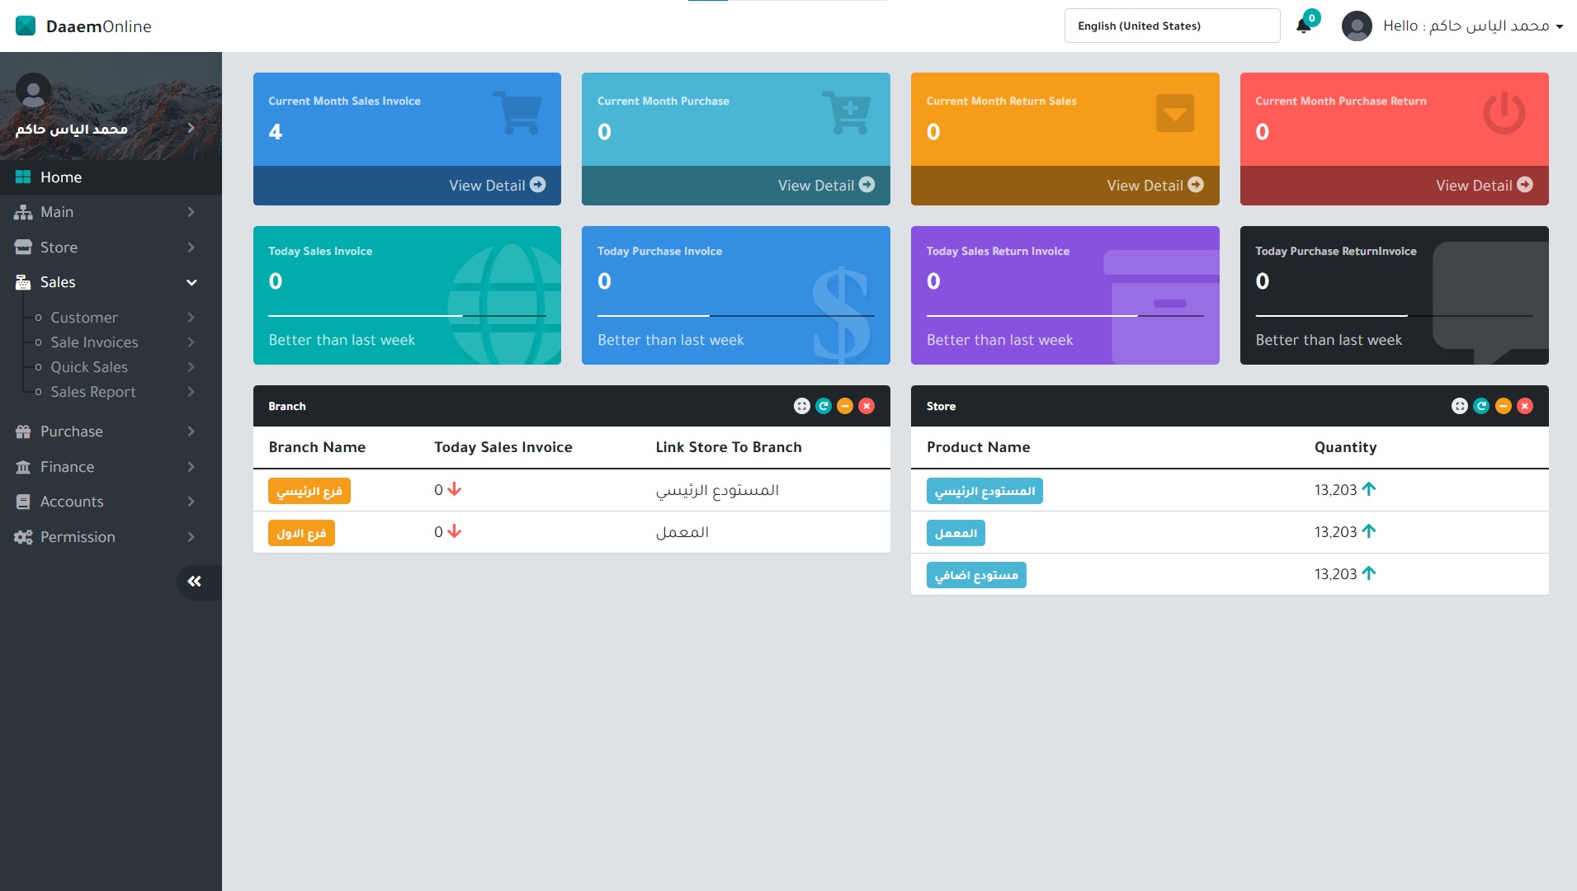Image resolution: width=1577 pixels, height=891 pixels.
Task: Click the power icon on Purchase Return card
Action: click(x=1504, y=113)
